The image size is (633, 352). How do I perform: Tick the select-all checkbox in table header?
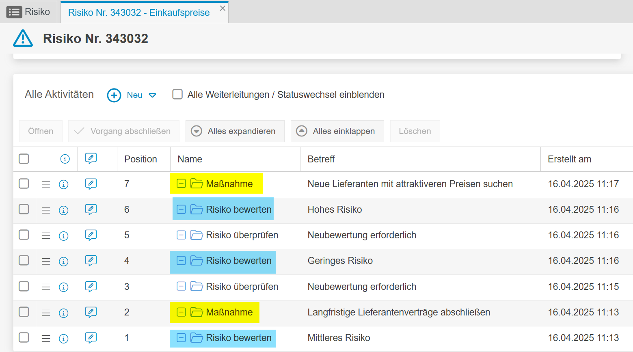24,159
